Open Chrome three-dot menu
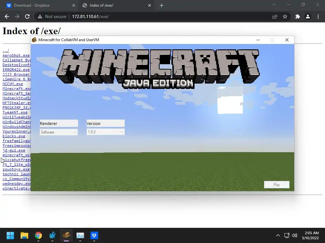 (x=318, y=16)
